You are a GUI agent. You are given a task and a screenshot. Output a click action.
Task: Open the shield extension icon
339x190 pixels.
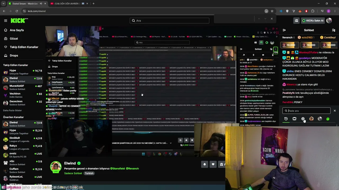click(287, 11)
